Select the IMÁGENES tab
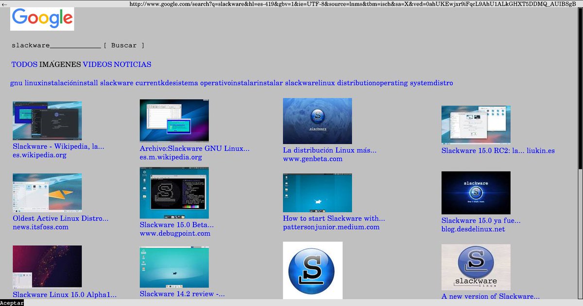 [60, 64]
